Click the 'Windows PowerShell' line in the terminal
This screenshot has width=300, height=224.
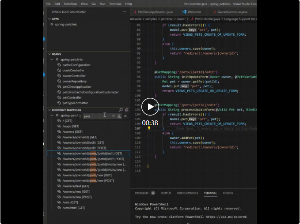pos(152,204)
